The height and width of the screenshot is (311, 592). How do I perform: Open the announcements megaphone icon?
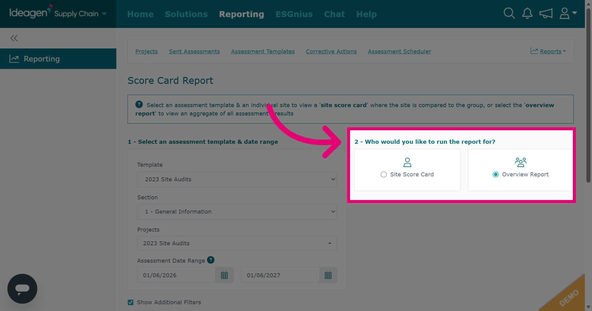[546, 14]
